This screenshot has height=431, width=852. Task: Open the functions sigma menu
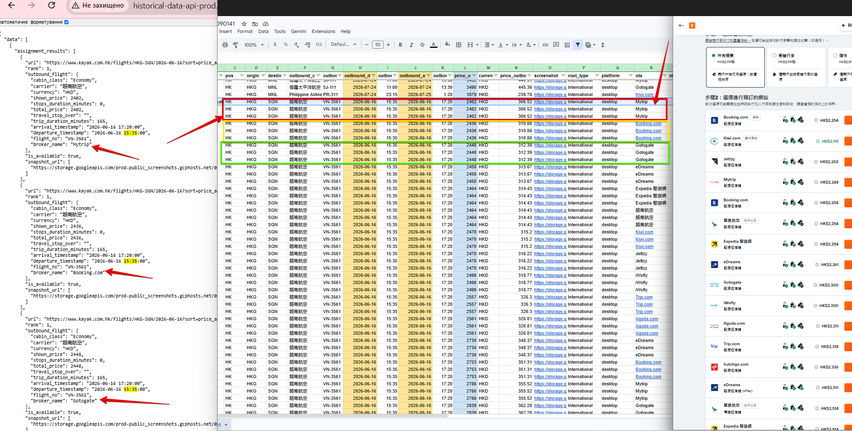pos(603,45)
